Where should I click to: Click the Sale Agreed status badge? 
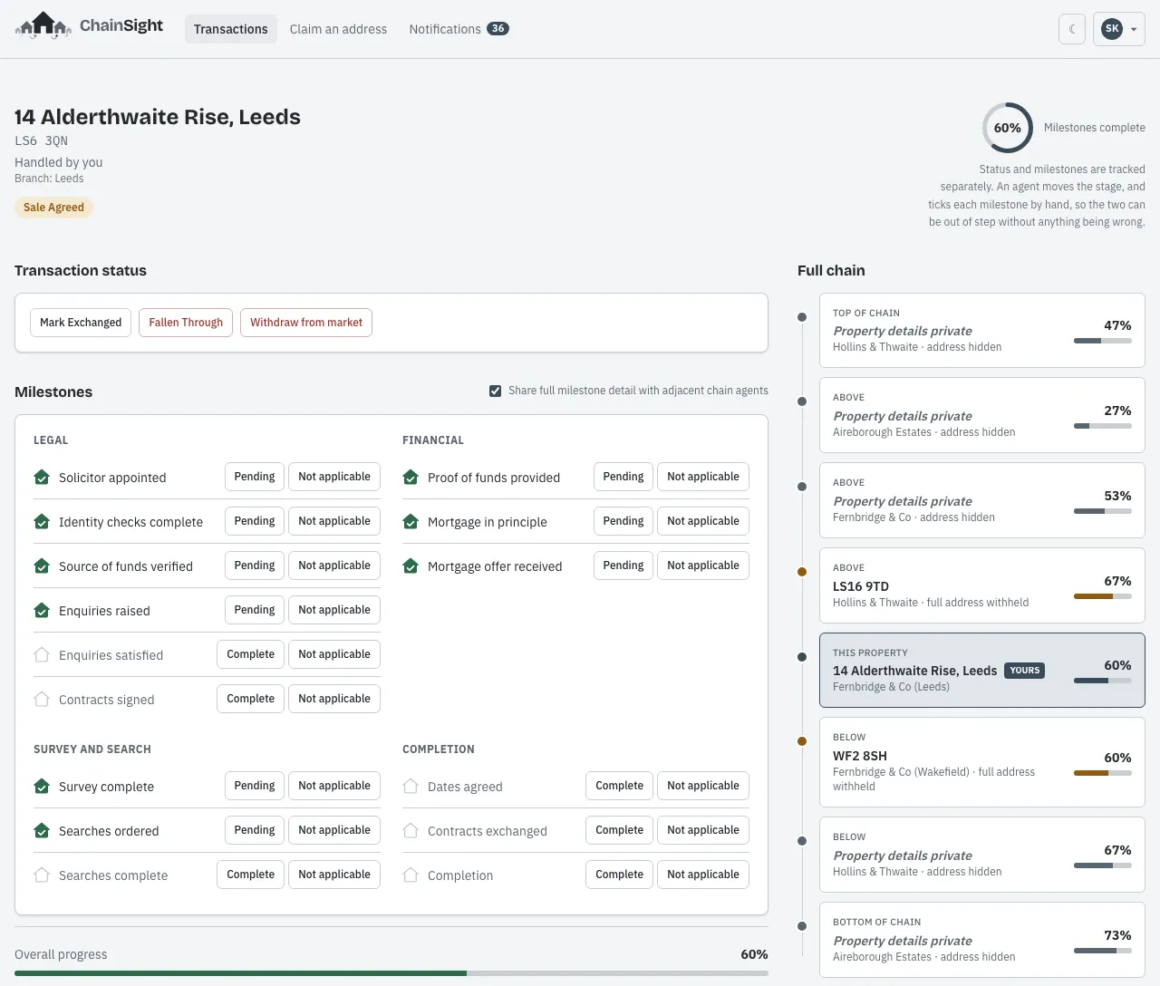point(53,208)
